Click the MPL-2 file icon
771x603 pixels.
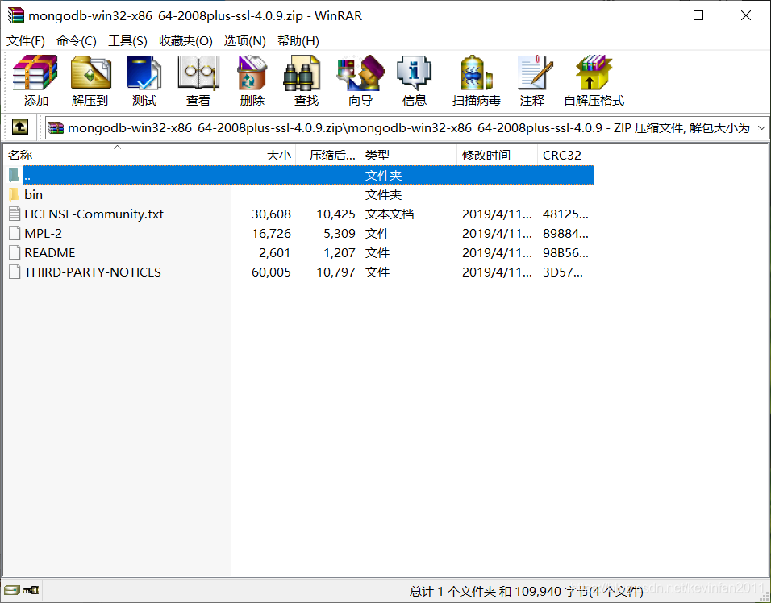point(15,234)
